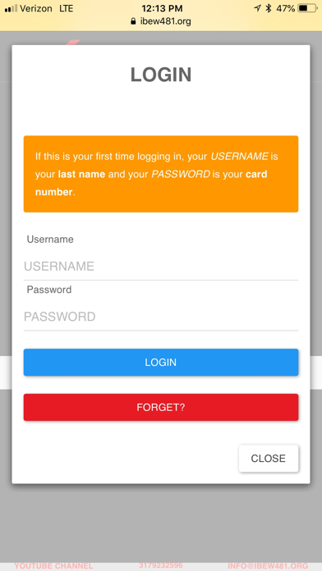Tap the 3179232596 phone number link
Screen dimensions: 322x571
(160, 565)
